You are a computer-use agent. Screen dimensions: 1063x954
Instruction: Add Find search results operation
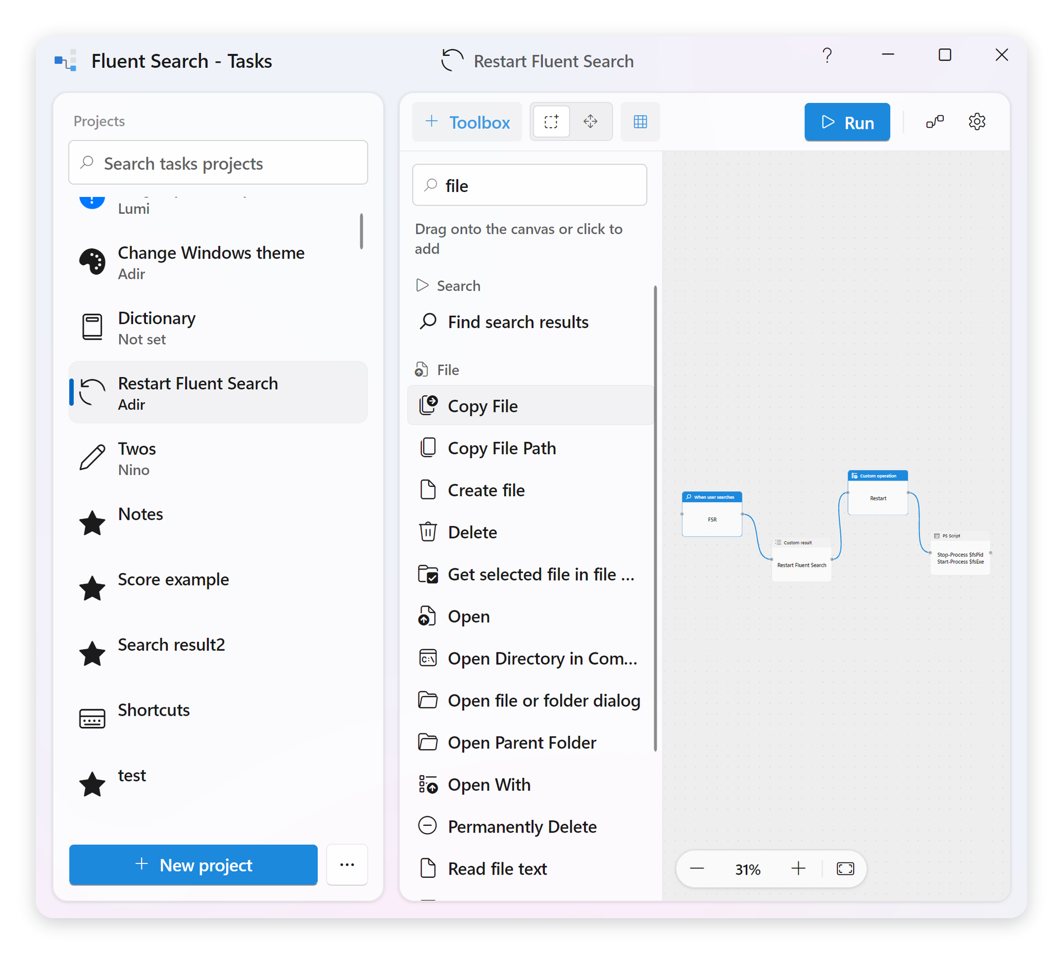530,322
